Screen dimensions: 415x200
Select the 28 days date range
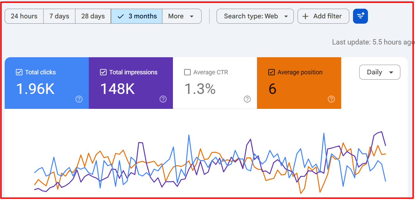click(x=93, y=16)
